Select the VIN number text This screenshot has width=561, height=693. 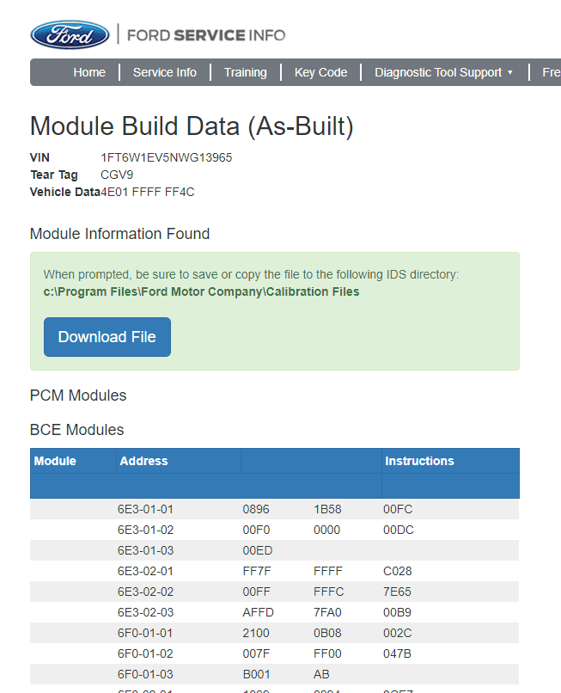(167, 157)
